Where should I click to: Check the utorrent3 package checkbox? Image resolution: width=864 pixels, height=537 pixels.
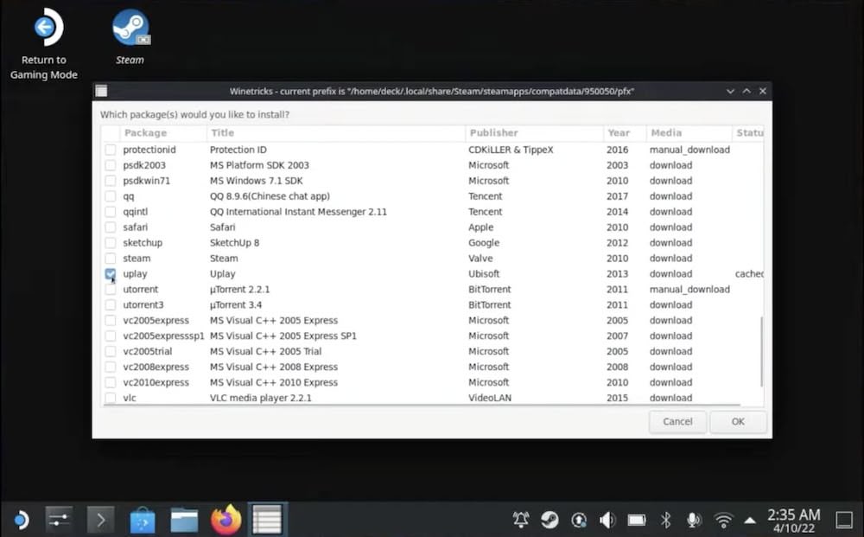(x=111, y=305)
